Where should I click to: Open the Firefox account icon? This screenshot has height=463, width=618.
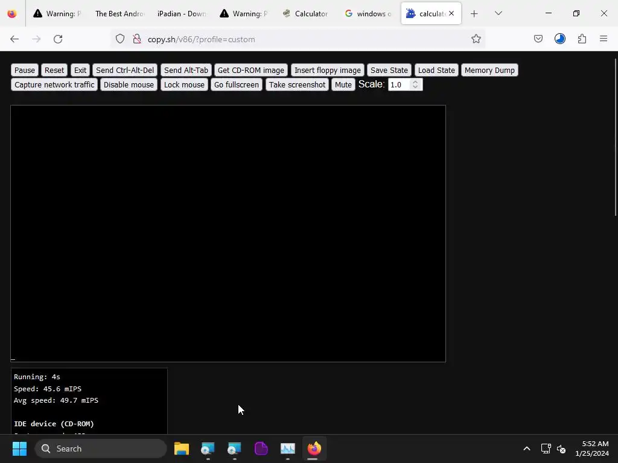tap(560, 39)
